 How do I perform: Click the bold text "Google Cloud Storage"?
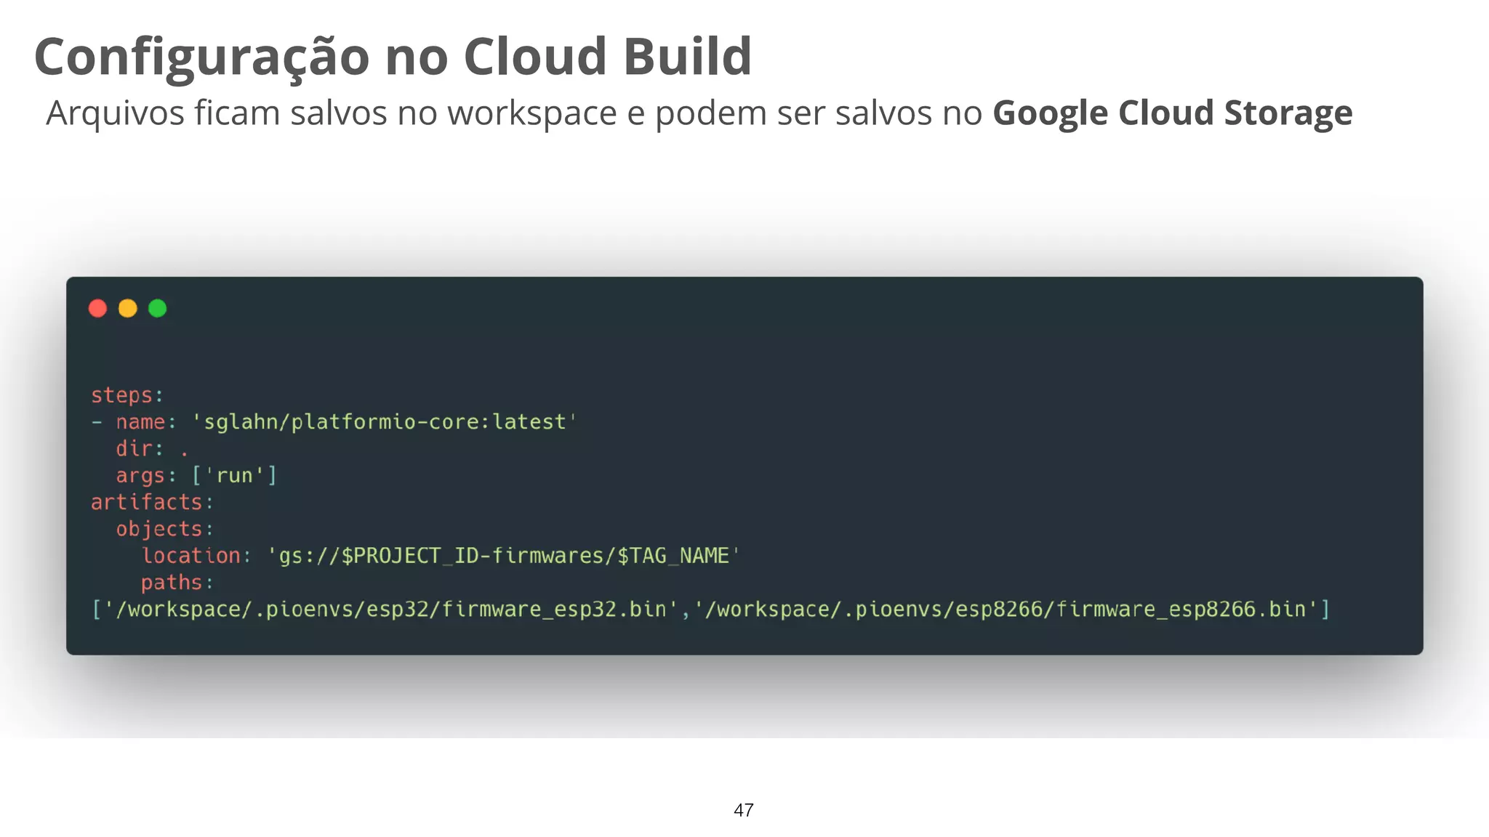click(x=1172, y=113)
